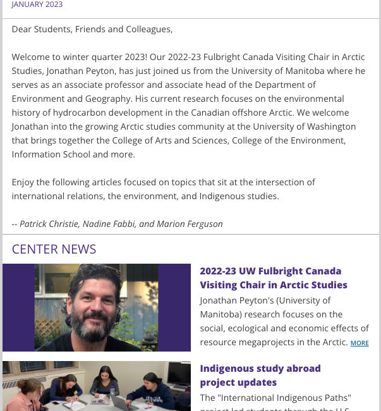Click the Dear Students, Friends and Colleagues greeting
This screenshot has height=411, width=381.
pyautogui.click(x=92, y=29)
